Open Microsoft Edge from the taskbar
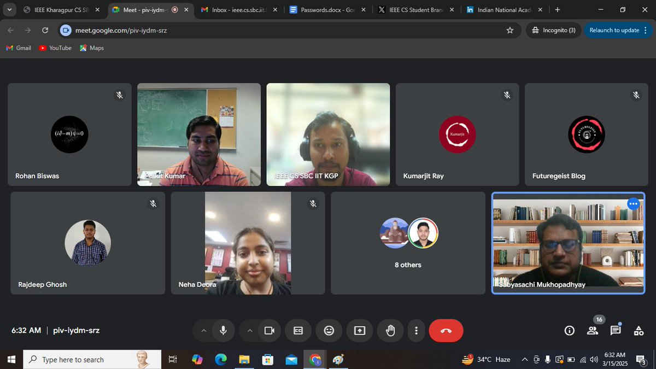This screenshot has width=656, height=369. click(221, 360)
